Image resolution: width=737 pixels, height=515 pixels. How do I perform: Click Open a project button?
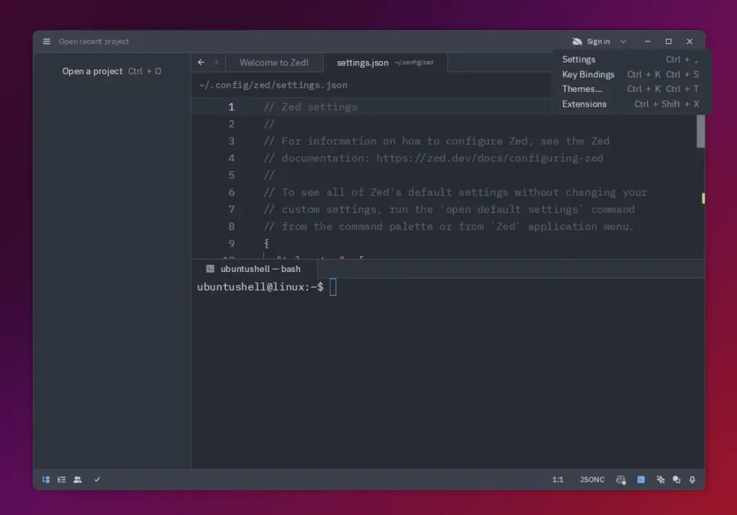pyautogui.click(x=92, y=71)
